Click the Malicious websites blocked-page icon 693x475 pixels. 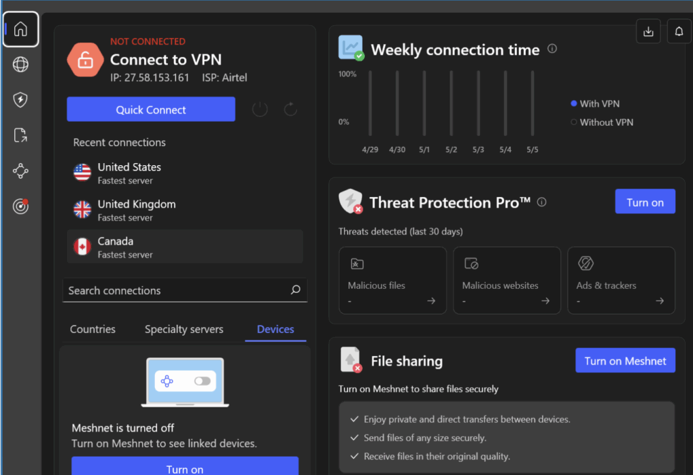(471, 263)
